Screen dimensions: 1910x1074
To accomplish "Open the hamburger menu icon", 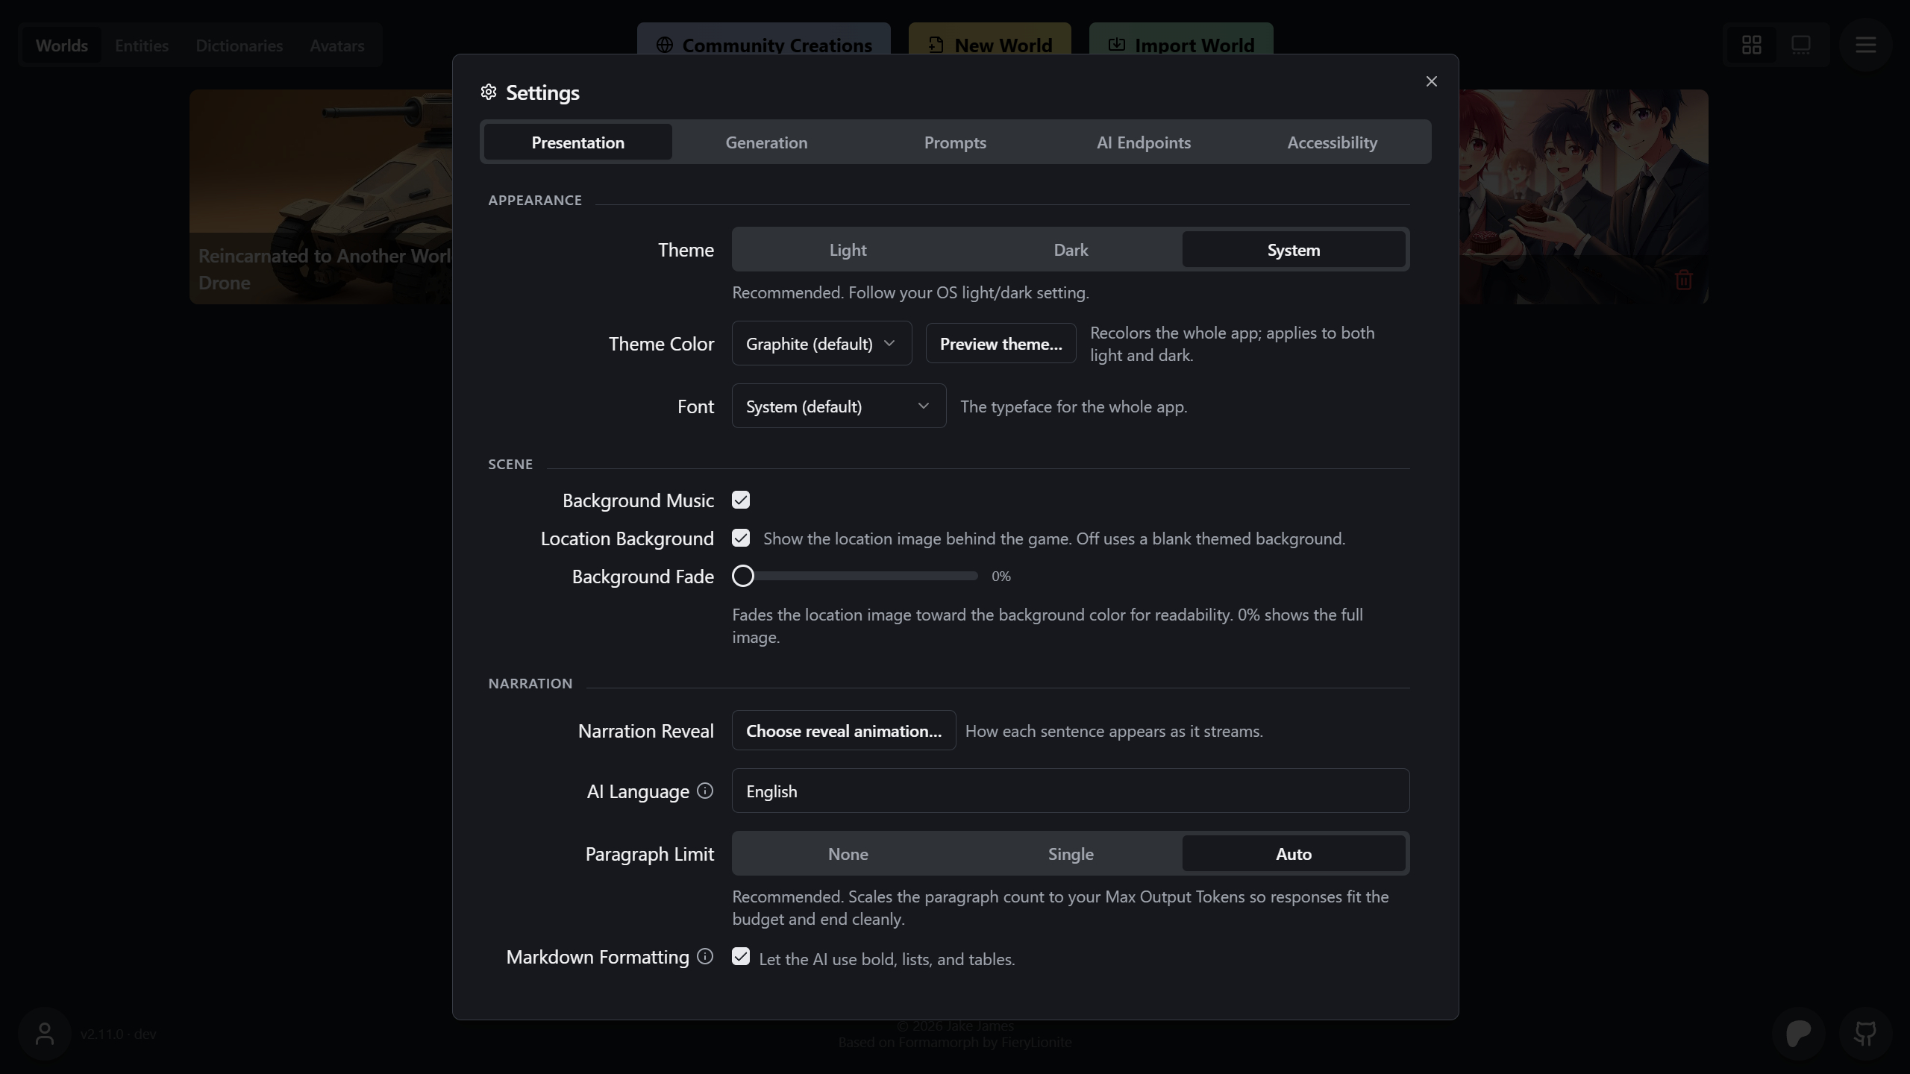I will pyautogui.click(x=1865, y=45).
